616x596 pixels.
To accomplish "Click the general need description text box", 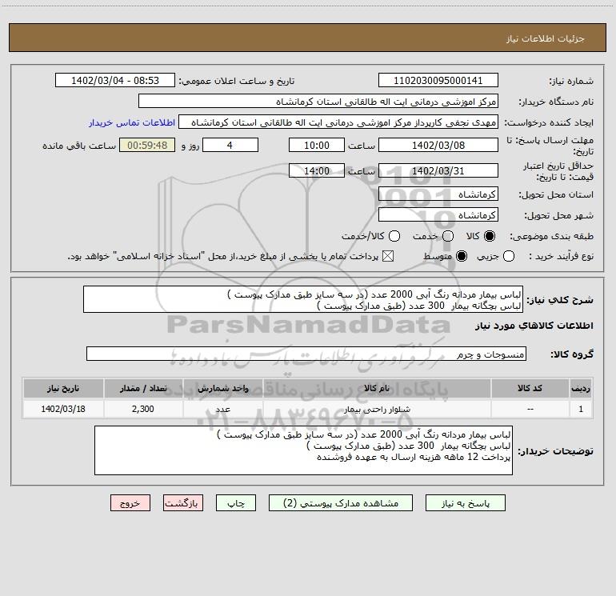I will [303, 299].
